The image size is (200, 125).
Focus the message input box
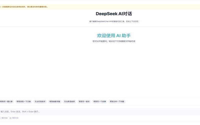(x=100, y=111)
